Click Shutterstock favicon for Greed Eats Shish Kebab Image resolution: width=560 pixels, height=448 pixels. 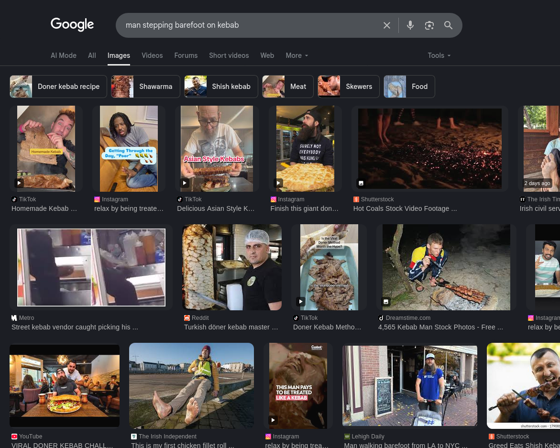pyautogui.click(x=492, y=437)
